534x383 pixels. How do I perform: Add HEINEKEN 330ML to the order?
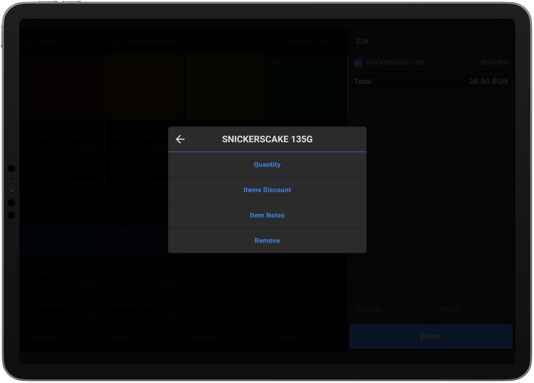click(143, 306)
